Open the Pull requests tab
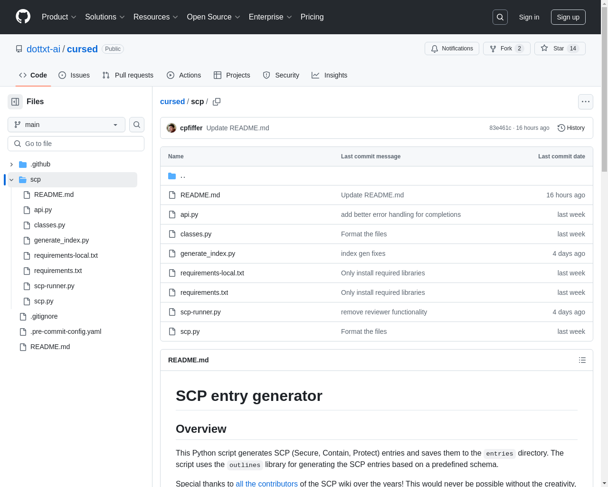Screen dimensions: 608x487 point(128,75)
